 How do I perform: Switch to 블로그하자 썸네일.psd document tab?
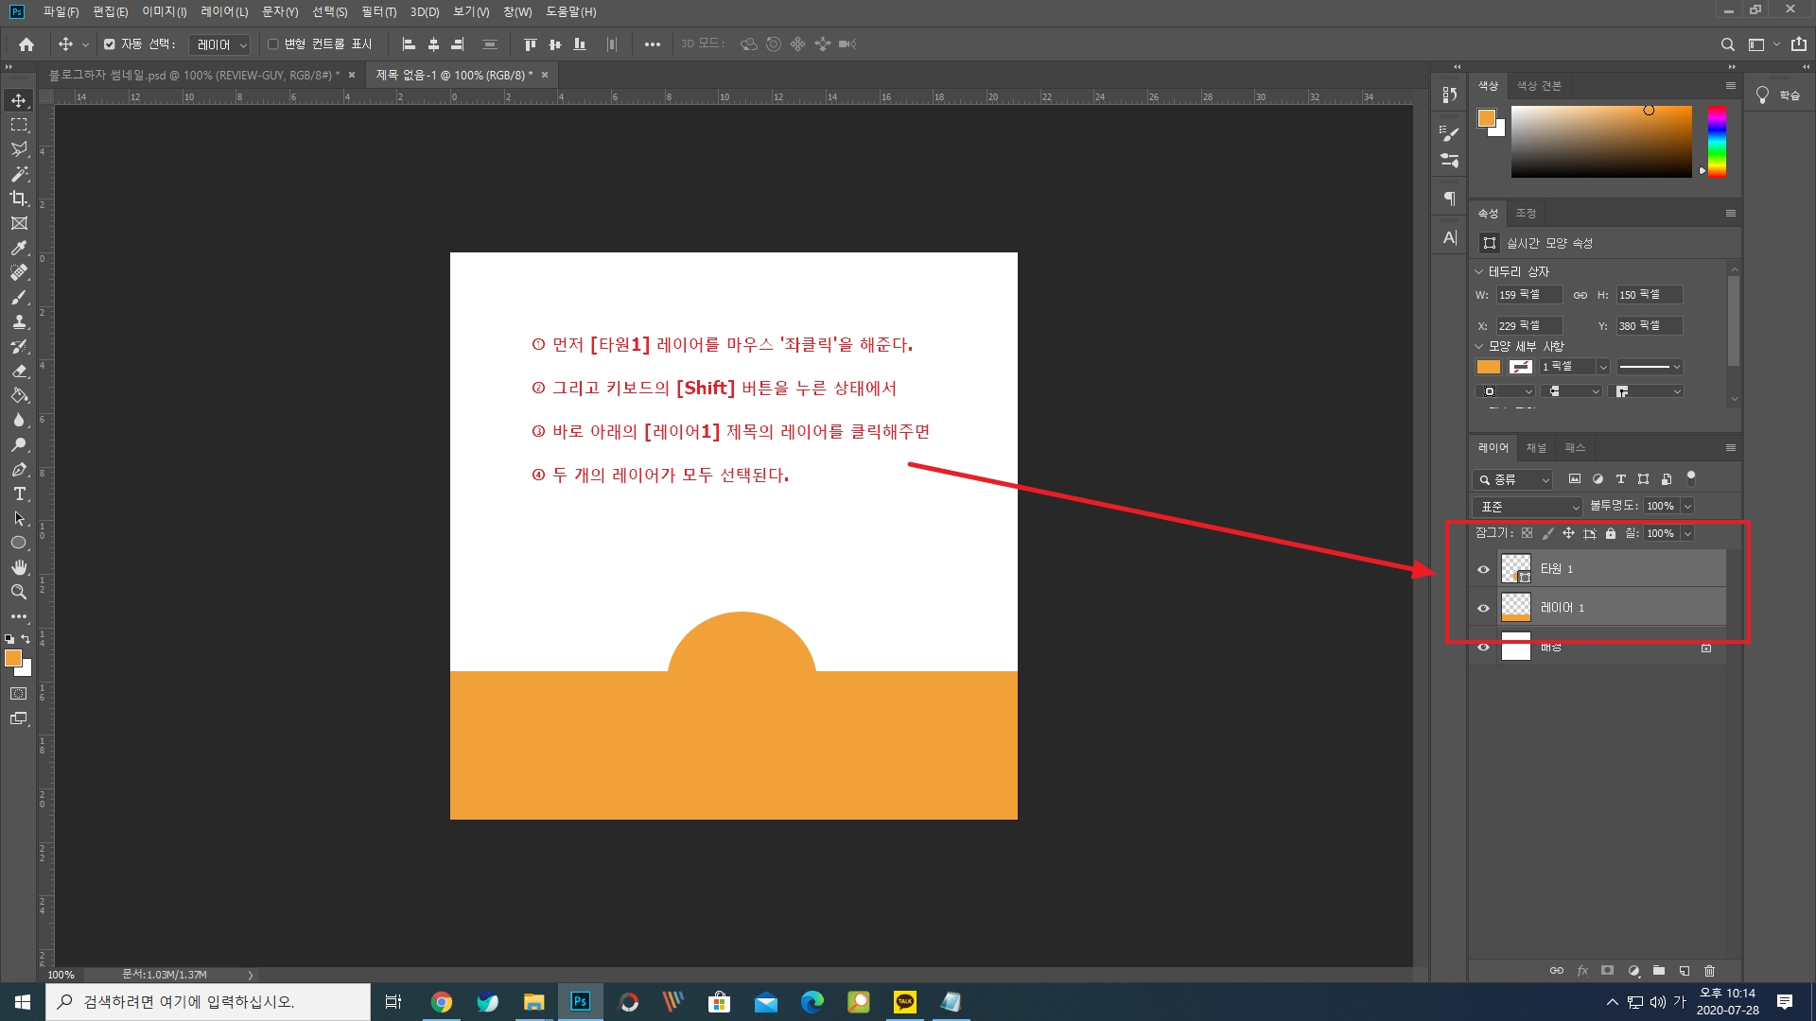[194, 75]
